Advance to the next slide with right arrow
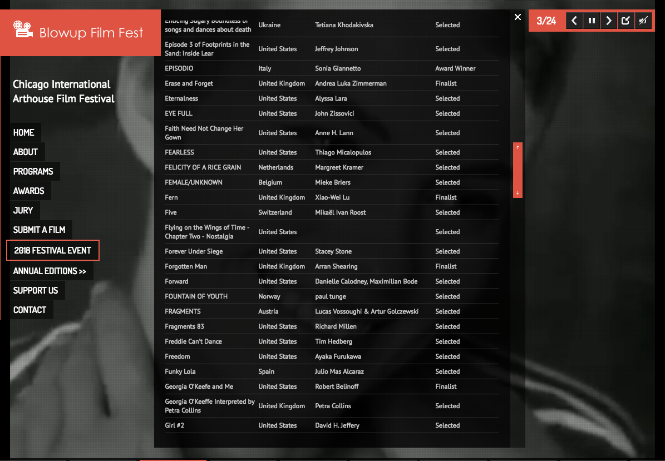The image size is (665, 461). coord(609,21)
